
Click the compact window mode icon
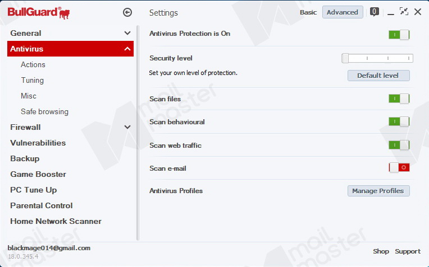[x=404, y=11]
